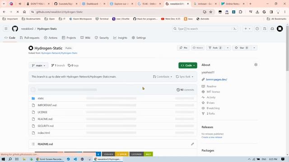Open the SECURITY.md file
This screenshot has width=289, height=162.
pyautogui.click(x=46, y=126)
